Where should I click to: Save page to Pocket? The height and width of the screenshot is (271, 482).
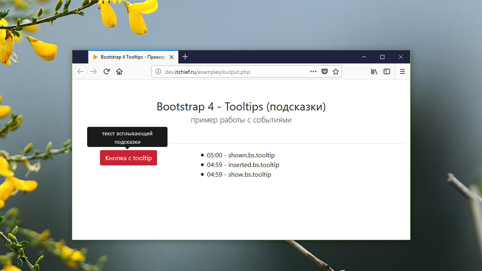point(325,71)
